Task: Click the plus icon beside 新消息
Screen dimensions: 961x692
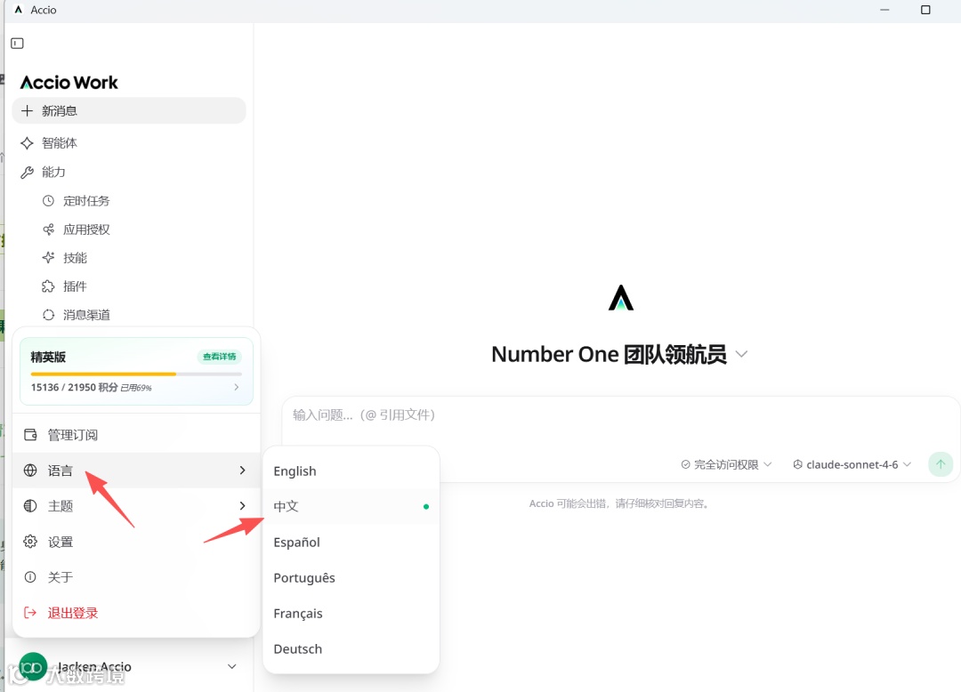Action: pyautogui.click(x=27, y=111)
